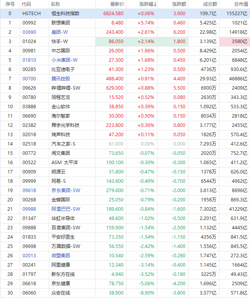Screen dimensions: 250x298
Task: Select 众安在线 row name
Action: [61, 293]
